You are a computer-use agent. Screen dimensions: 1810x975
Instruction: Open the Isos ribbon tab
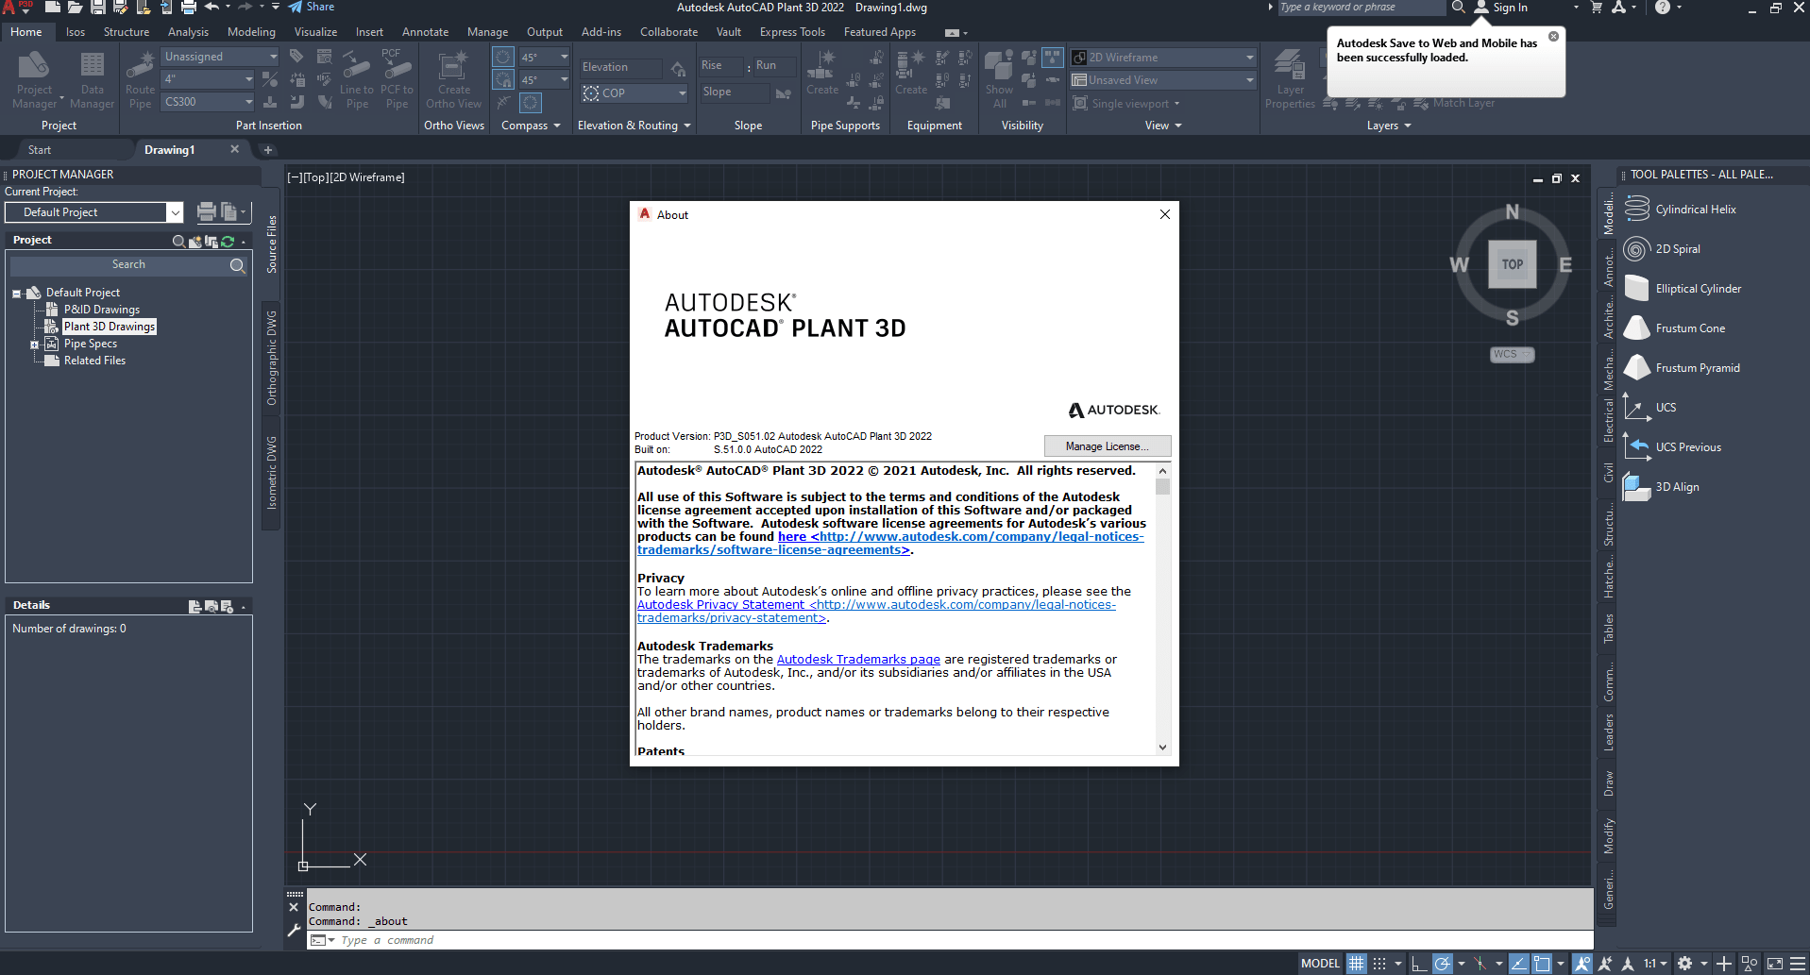pos(76,32)
